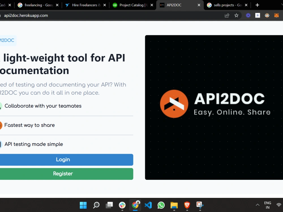The width and height of the screenshot is (283, 212).
Task: Open the white B extension icon
Action: (258, 15)
